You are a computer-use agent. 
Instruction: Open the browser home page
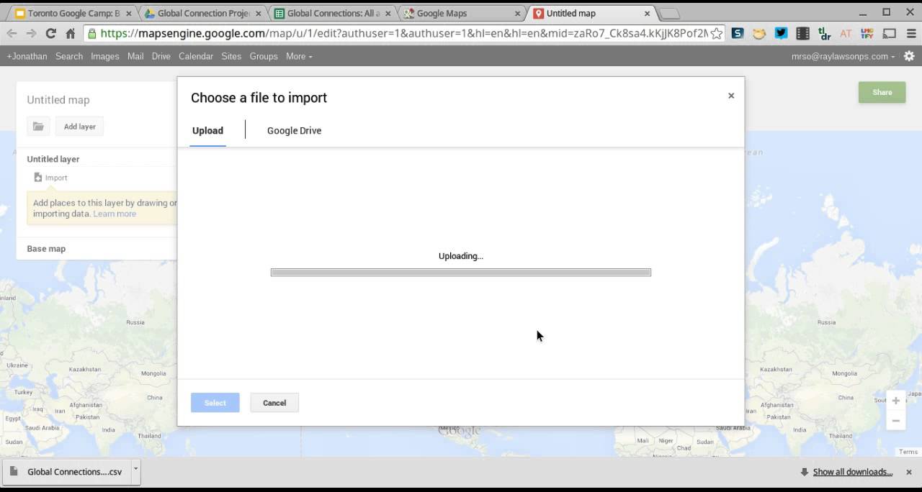tap(70, 33)
